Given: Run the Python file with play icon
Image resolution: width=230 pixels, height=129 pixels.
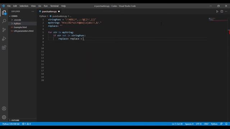Looking at the screenshot, I should 217,11.
